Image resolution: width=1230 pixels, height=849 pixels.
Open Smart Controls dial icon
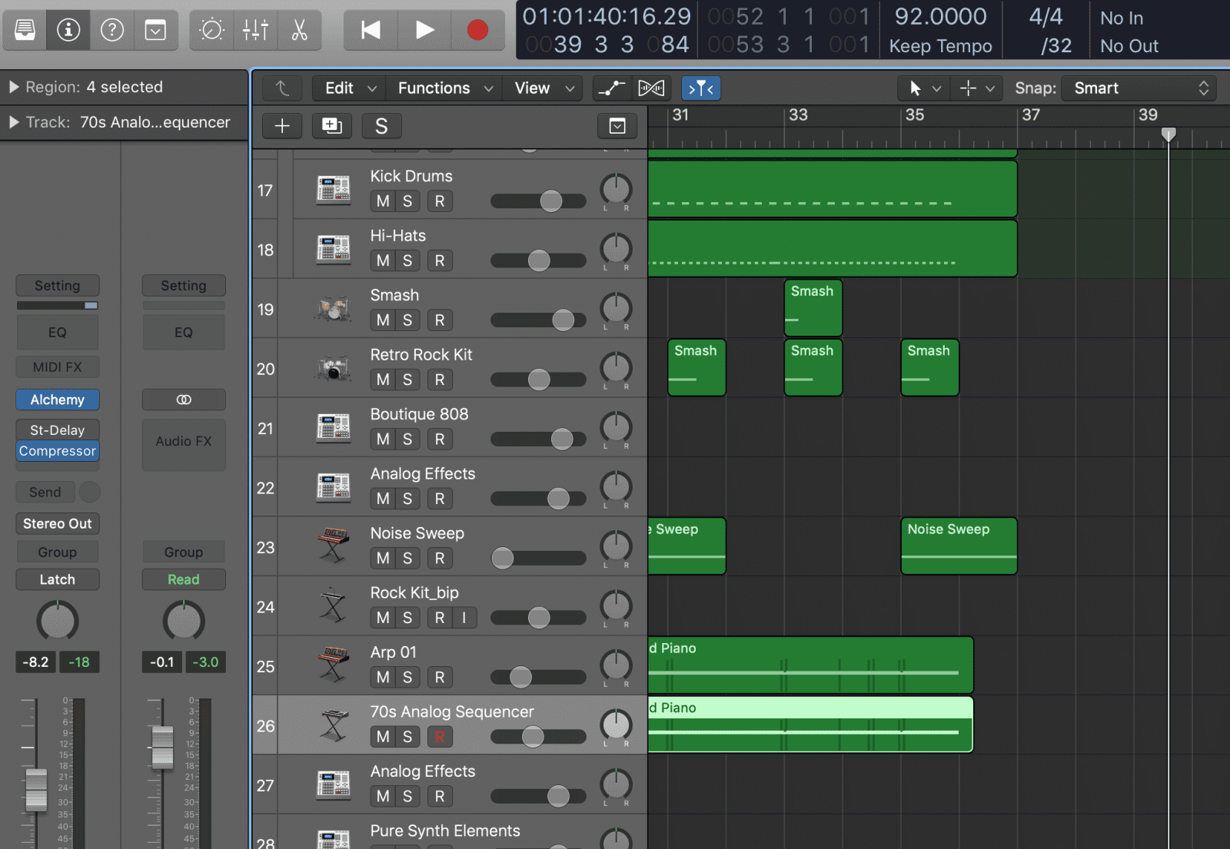[211, 30]
